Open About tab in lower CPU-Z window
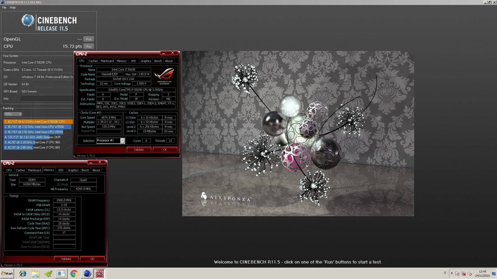 coord(96,170)
